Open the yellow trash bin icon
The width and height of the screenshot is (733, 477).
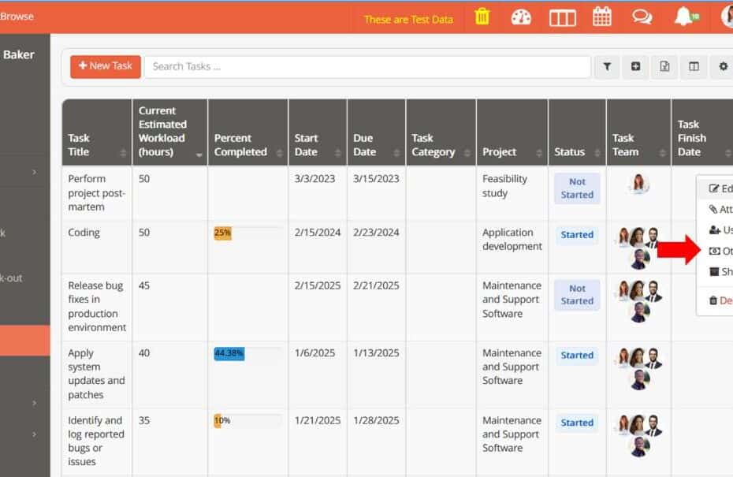(482, 17)
